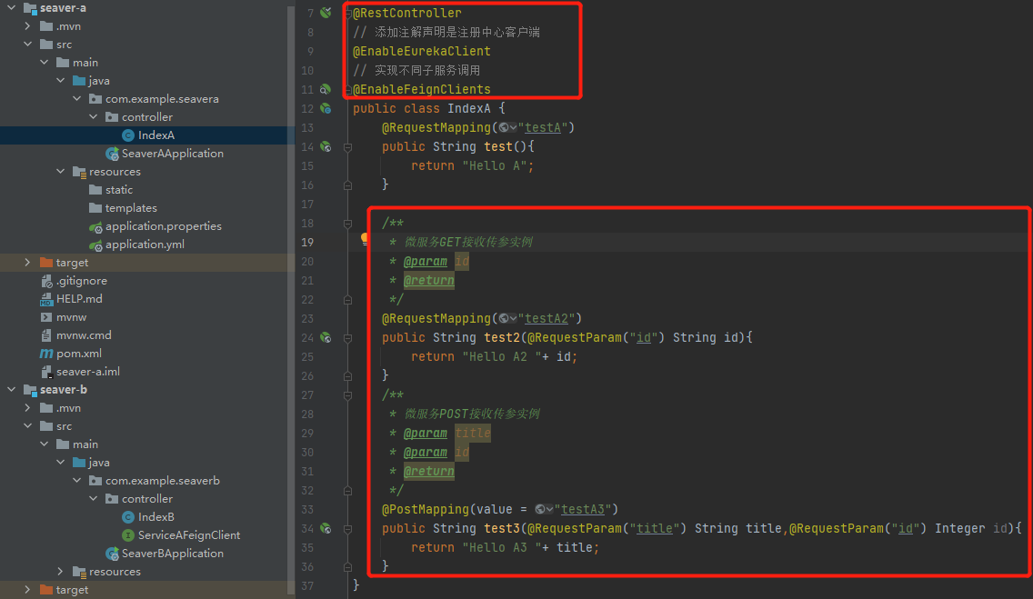Click the pom.xml Maven file icon

[46, 354]
